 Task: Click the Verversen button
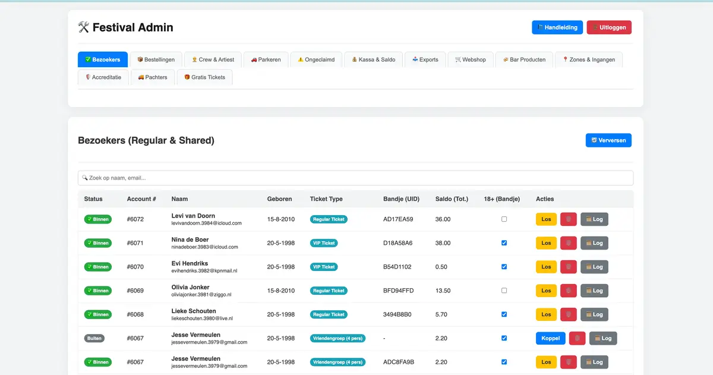(x=608, y=140)
